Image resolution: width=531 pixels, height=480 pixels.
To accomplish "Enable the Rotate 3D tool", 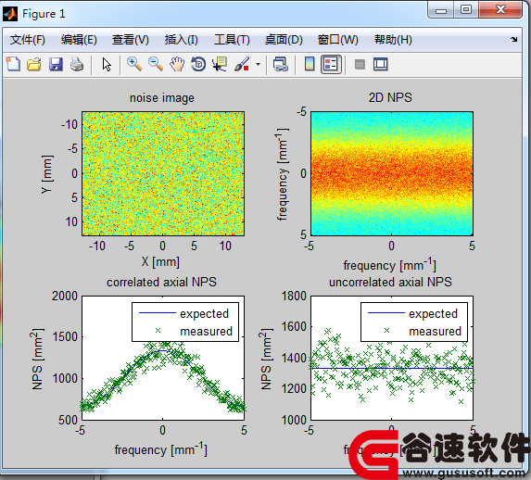I will 198,64.
